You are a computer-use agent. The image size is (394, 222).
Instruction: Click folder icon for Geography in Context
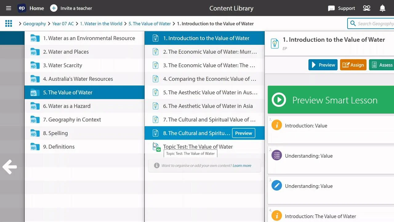point(35,120)
